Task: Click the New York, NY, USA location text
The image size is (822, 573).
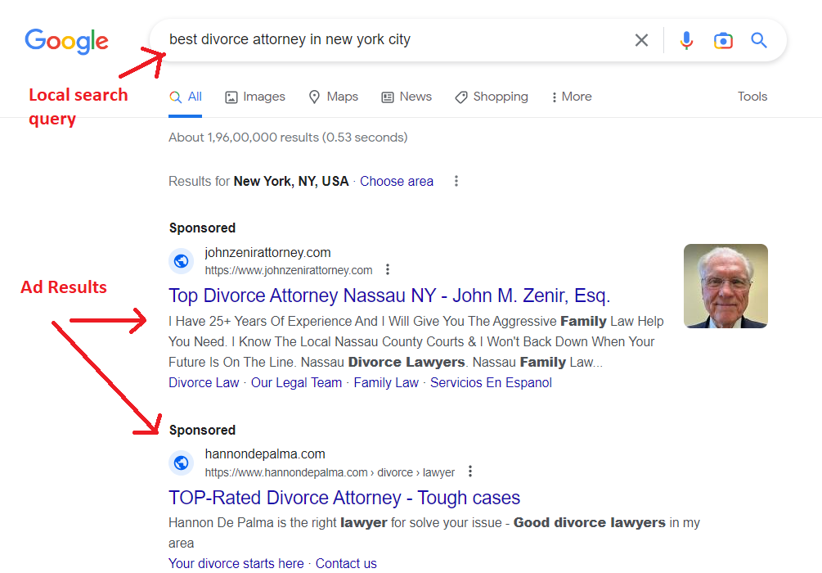Action: point(291,182)
